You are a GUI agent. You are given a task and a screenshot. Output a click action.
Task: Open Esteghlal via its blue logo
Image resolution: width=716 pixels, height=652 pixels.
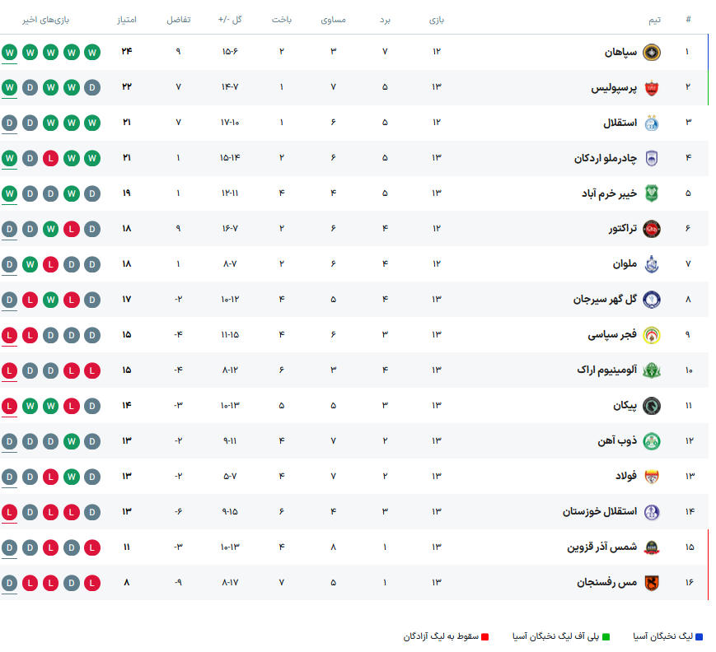[651, 123]
